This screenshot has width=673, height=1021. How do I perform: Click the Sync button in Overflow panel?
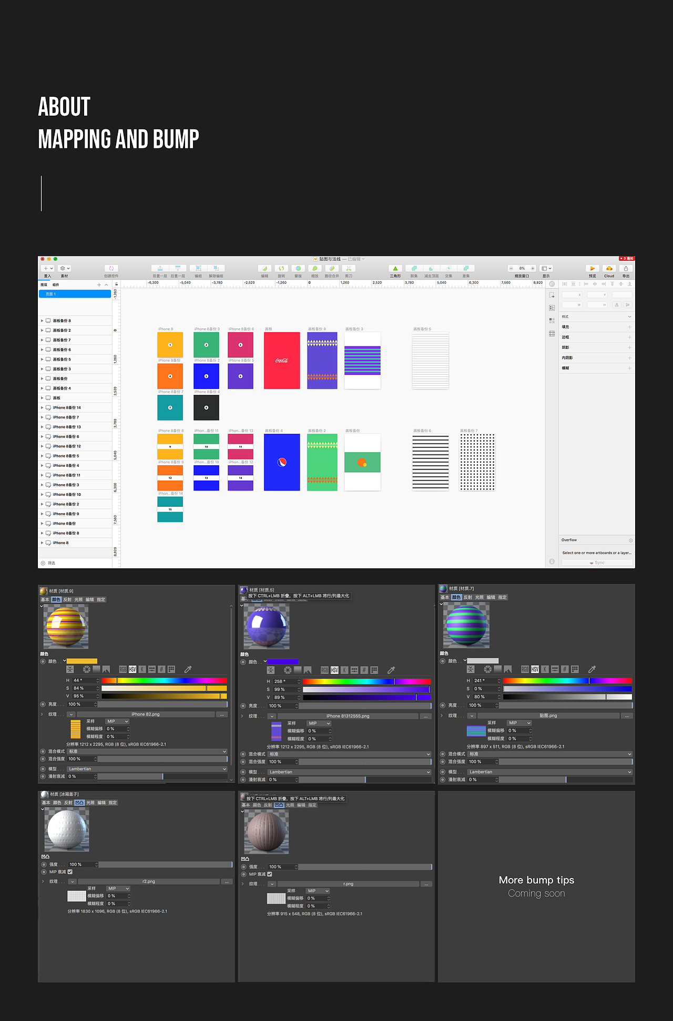tap(597, 563)
